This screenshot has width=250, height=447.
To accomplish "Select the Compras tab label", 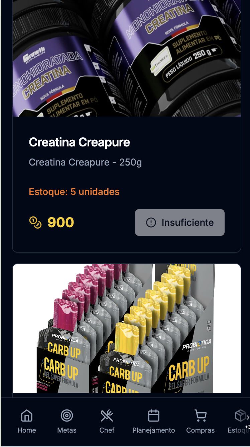I will [201, 430].
